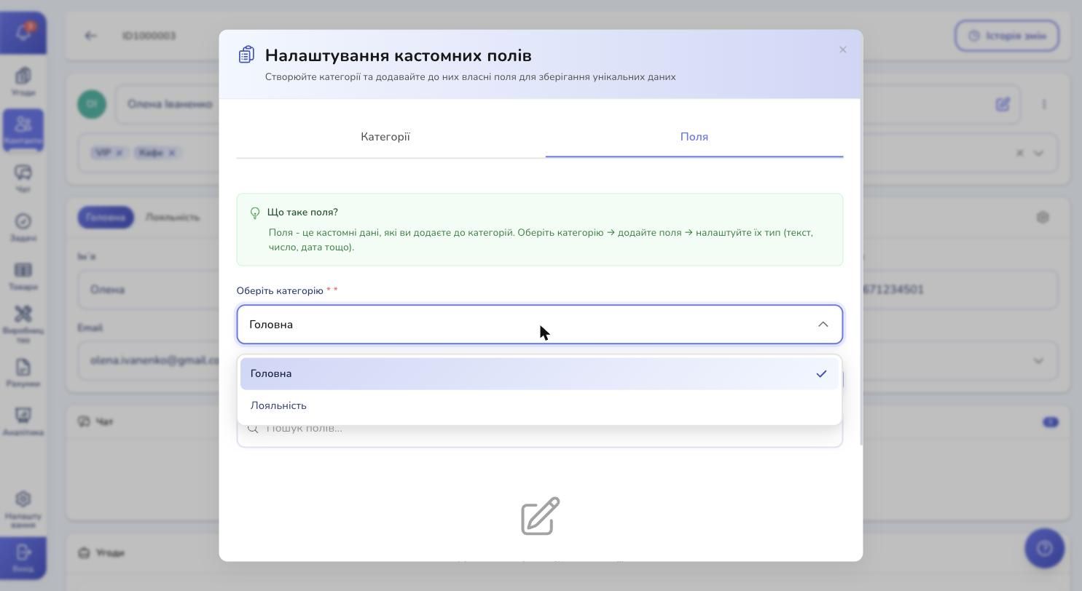Image resolution: width=1082 pixels, height=591 pixels.
Task: Open Налаштування in the sidebar
Action: click(23, 509)
